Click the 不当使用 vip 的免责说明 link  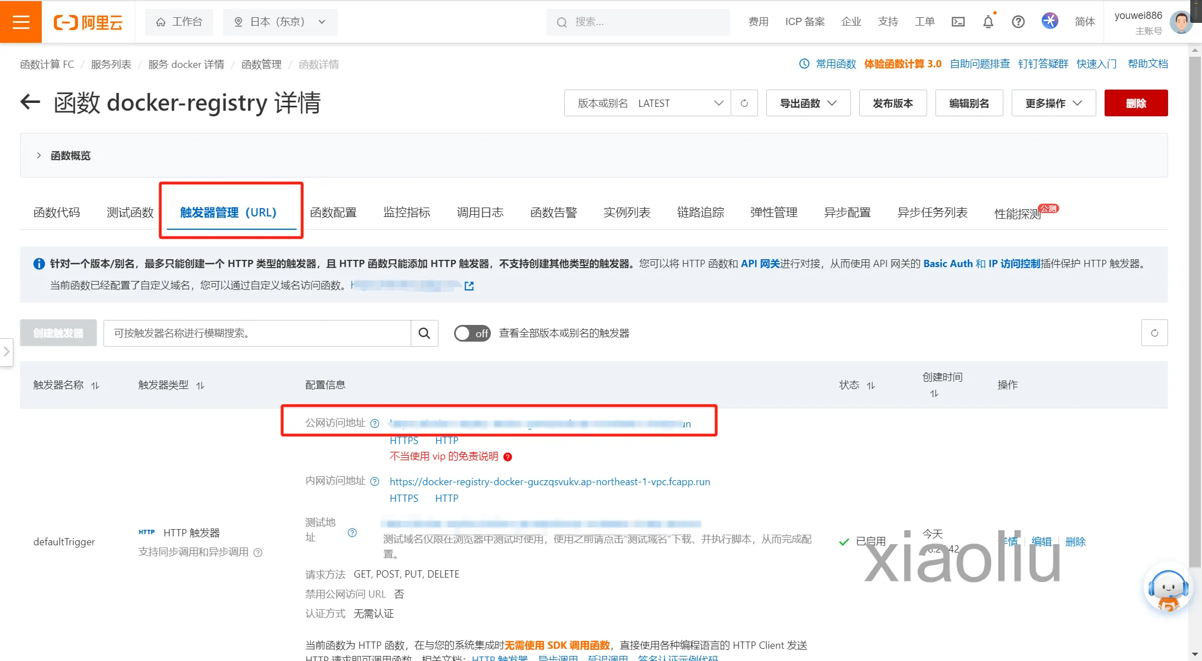[x=444, y=456]
